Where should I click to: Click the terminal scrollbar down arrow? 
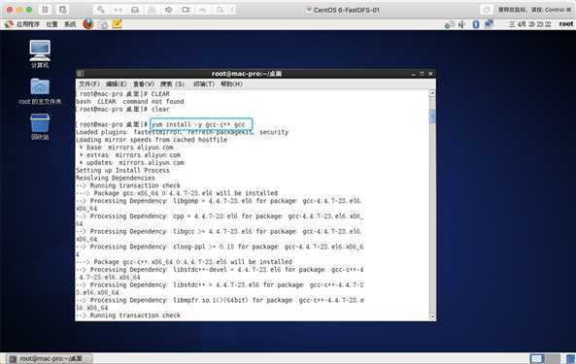point(432,316)
